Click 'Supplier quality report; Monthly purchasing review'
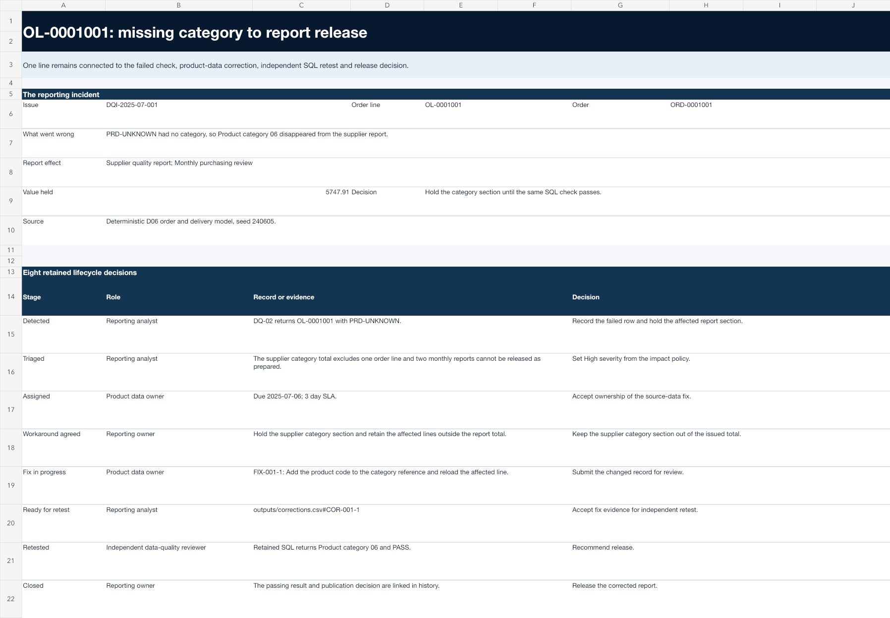 click(x=179, y=163)
